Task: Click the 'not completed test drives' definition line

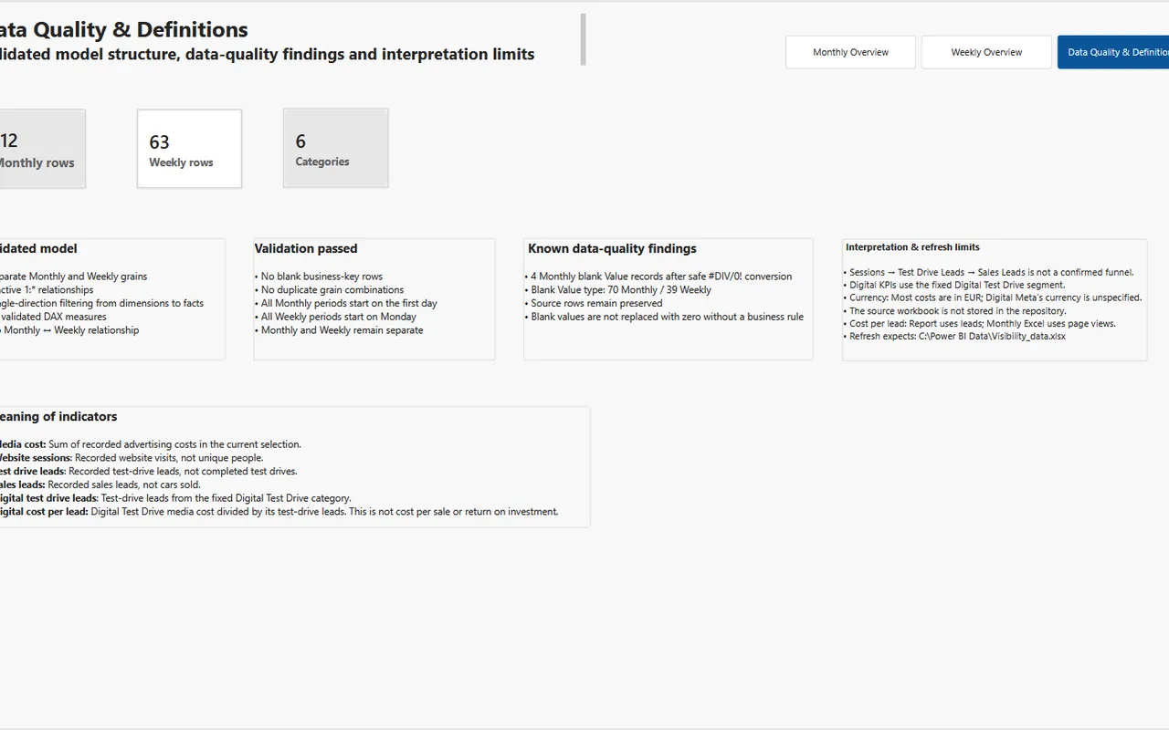Action: click(x=149, y=471)
